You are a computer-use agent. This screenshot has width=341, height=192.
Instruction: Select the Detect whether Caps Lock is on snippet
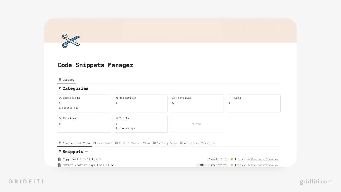(x=88, y=165)
